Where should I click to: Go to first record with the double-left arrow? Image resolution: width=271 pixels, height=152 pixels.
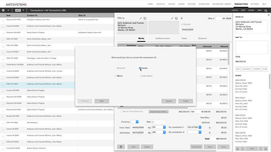pos(238,149)
